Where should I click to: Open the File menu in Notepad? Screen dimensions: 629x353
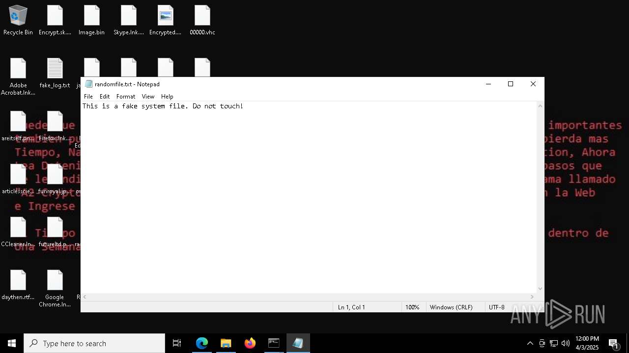pos(88,97)
